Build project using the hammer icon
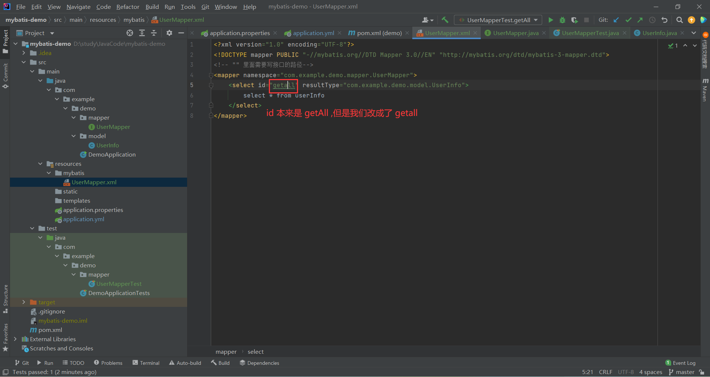 [445, 20]
